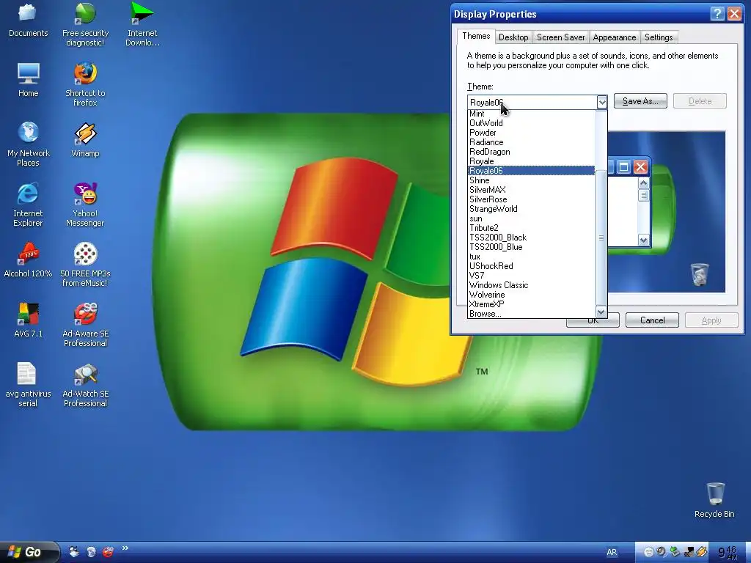Viewport: 751px width, 563px height.
Task: Choose the Powder theme
Action: 531,133
